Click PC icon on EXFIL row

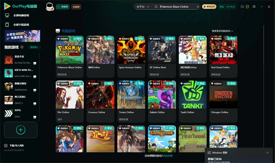point(35,117)
